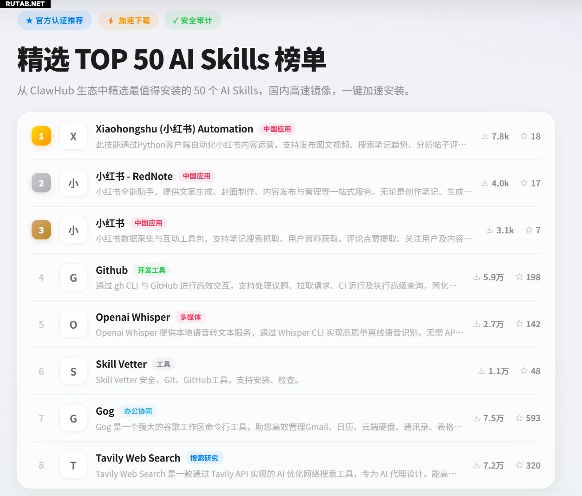Click star icon next to 320 on Tavily

click(519, 465)
